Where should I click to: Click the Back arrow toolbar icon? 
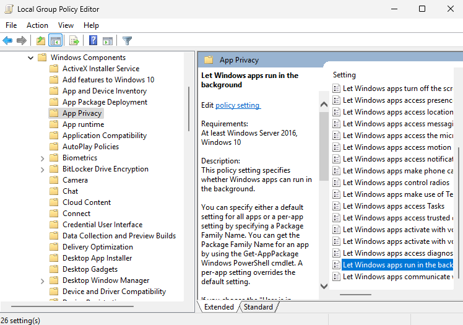[x=7, y=41]
